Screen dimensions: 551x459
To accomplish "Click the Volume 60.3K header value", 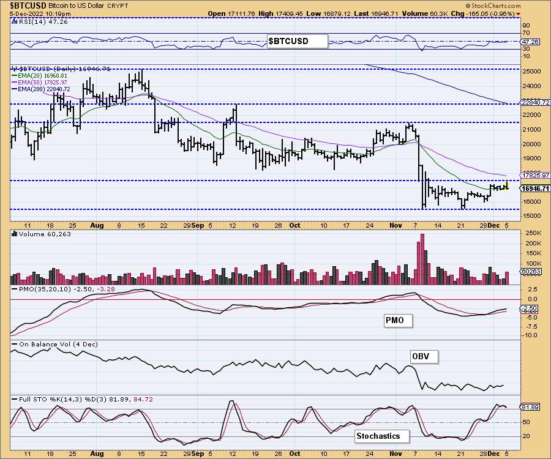I will pos(425,13).
